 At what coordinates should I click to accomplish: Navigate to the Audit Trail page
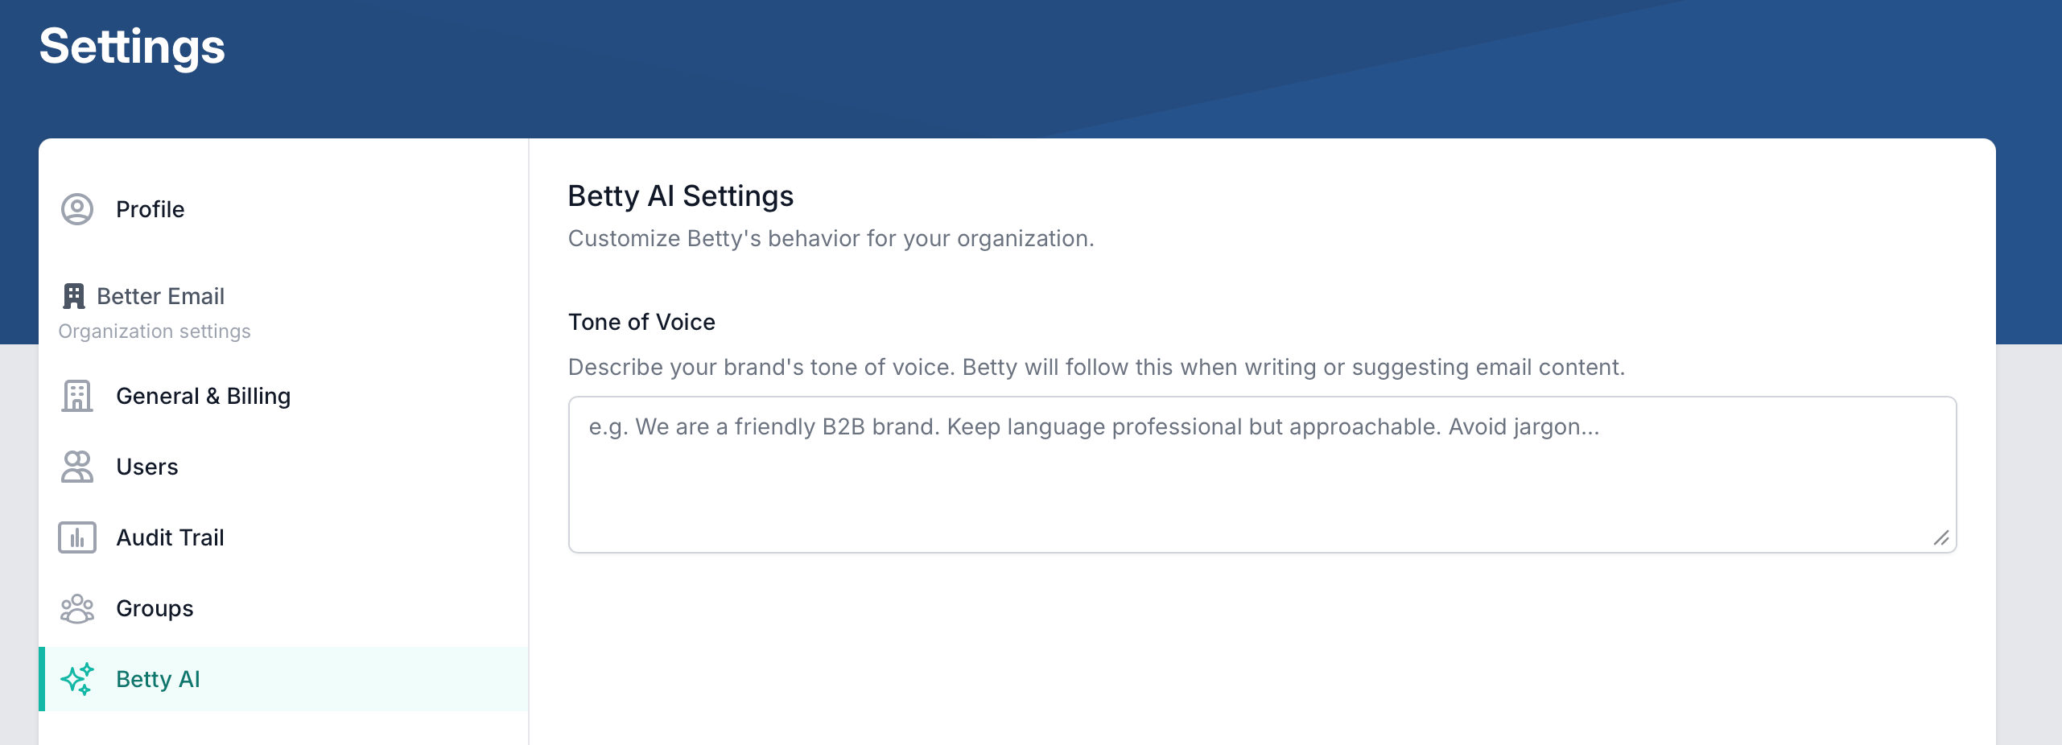tap(170, 537)
